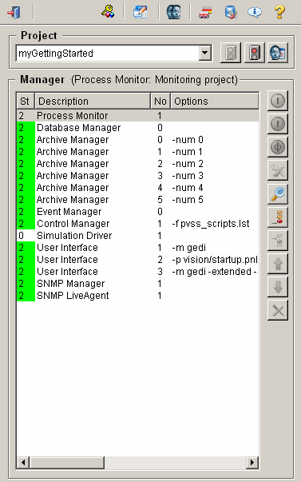Select the Event Manager row
301x482 pixels.
pos(137,212)
